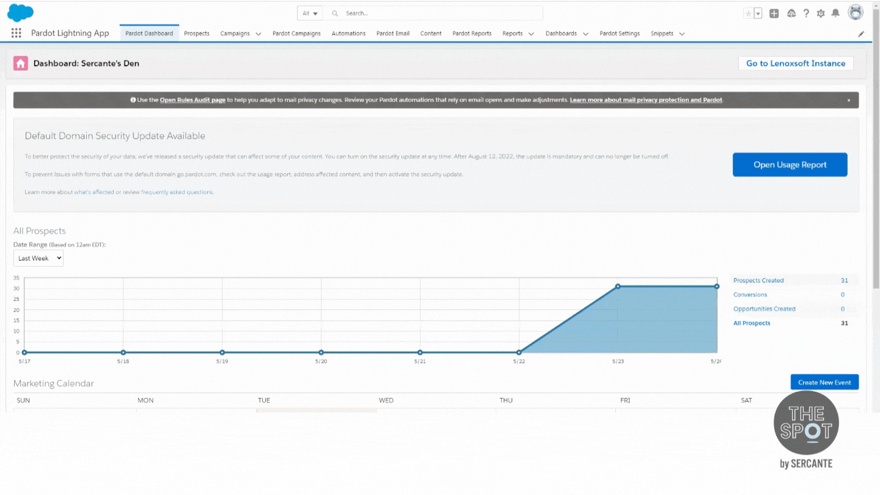Open the Snippets tab
The height and width of the screenshot is (495, 880).
click(662, 34)
